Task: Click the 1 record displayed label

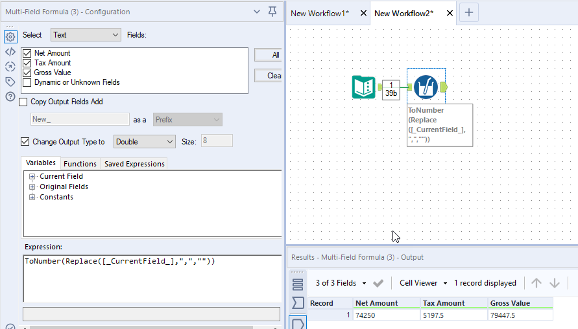Action: tap(485, 283)
